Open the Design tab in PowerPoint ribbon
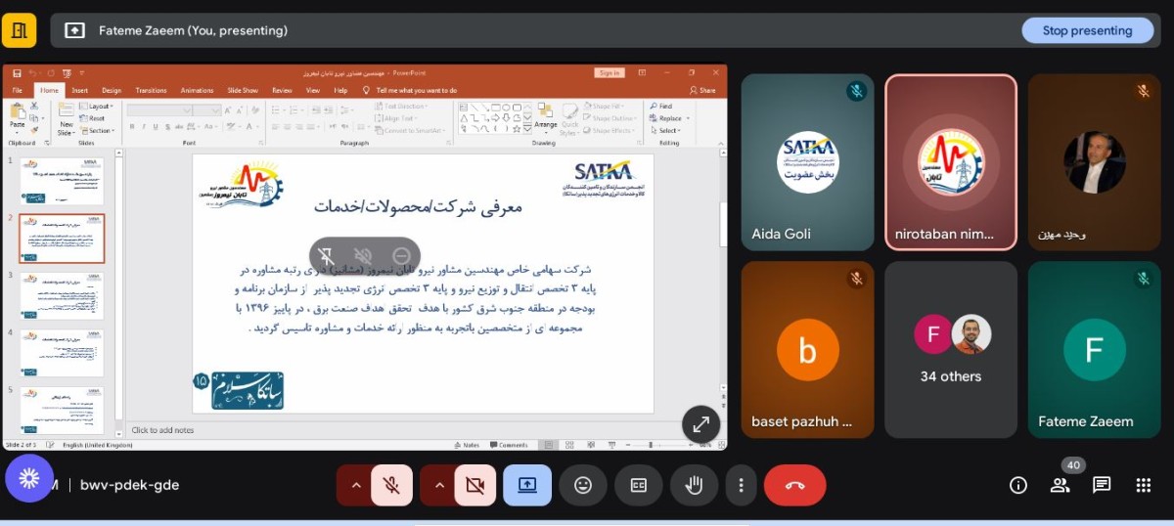The width and height of the screenshot is (1174, 526). tap(112, 90)
